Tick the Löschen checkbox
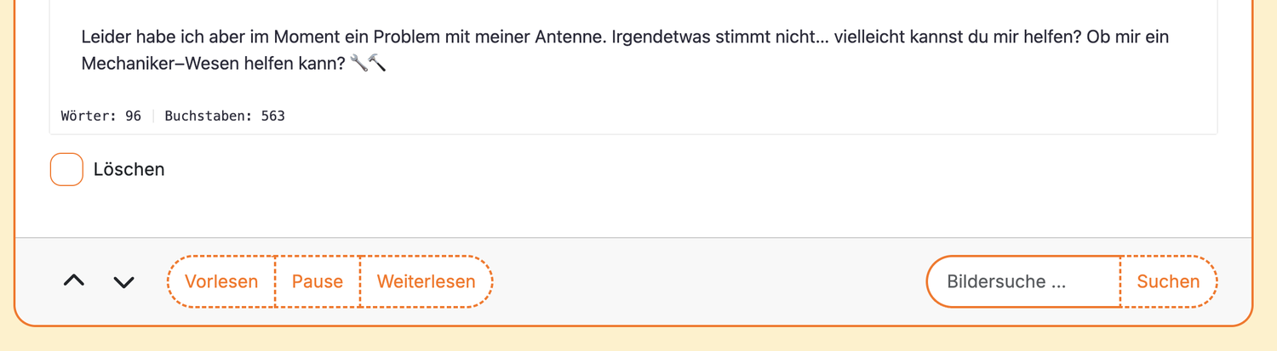 coord(66,169)
